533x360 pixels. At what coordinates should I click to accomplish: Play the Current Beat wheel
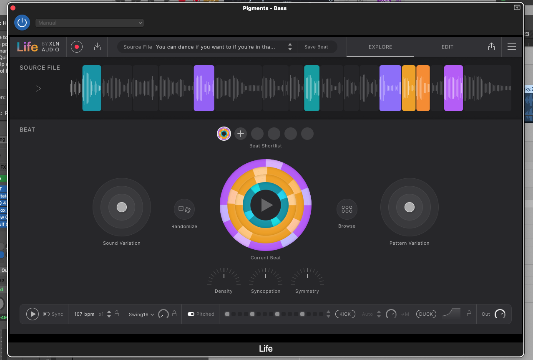tap(266, 205)
